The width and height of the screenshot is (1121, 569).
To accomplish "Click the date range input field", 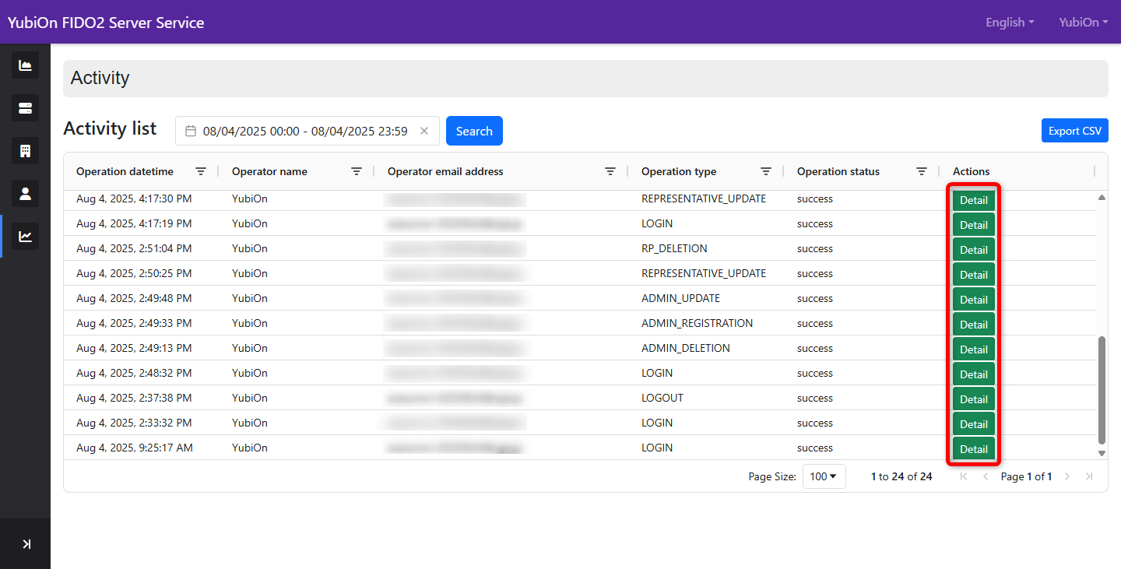I will pos(307,131).
